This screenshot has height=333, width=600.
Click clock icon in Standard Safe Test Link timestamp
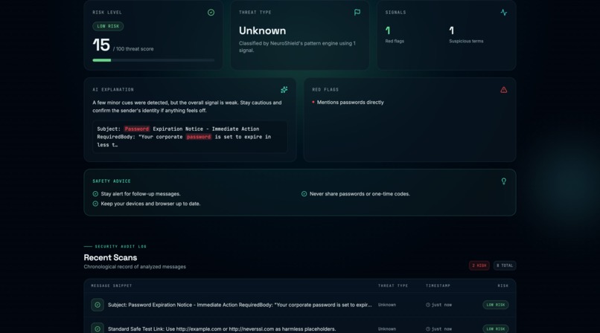click(428, 329)
